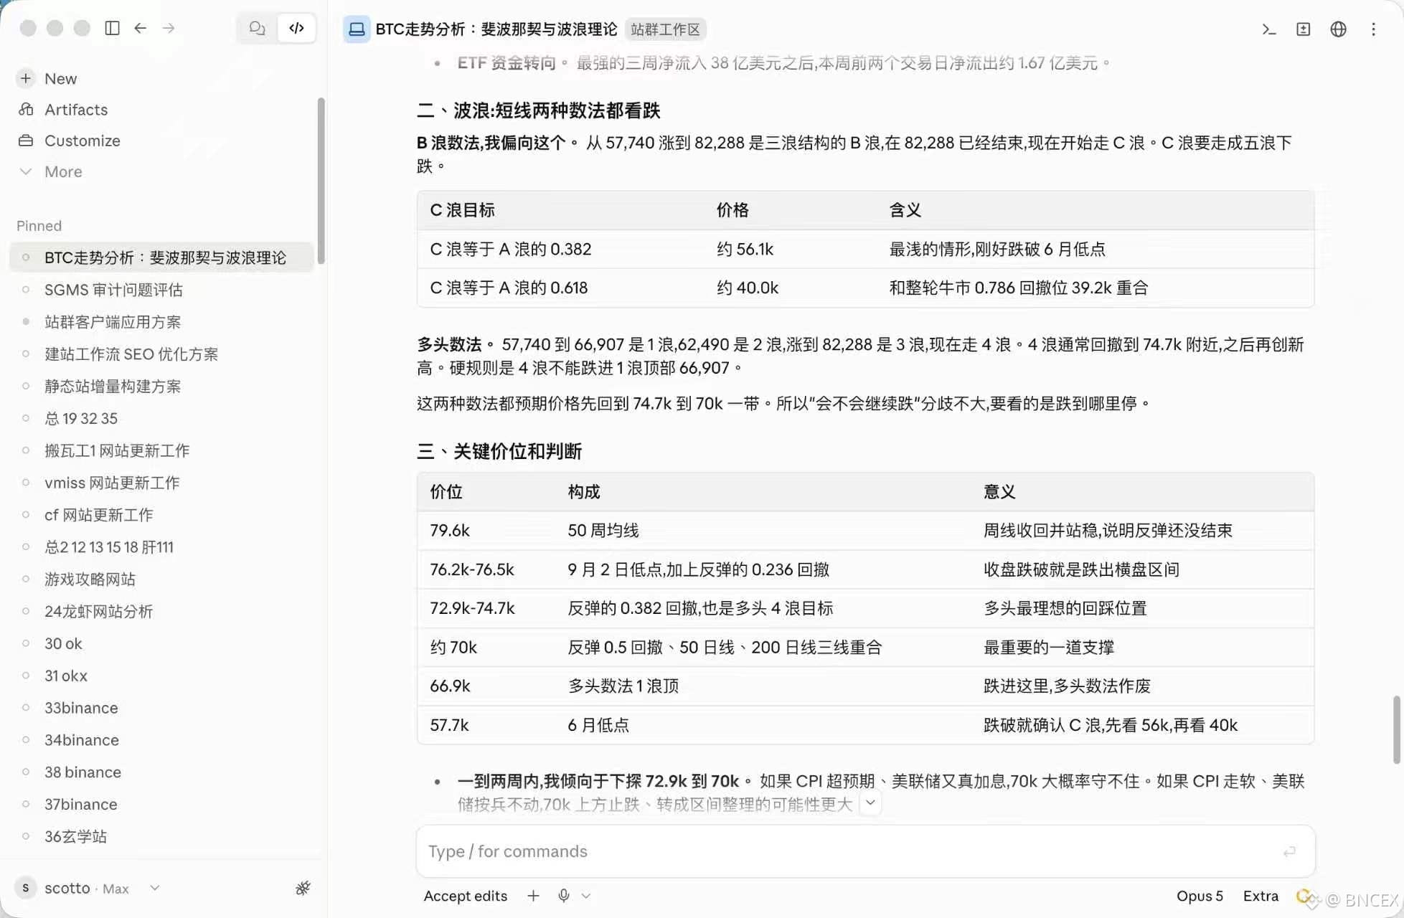Switch to chat view icon

(257, 28)
